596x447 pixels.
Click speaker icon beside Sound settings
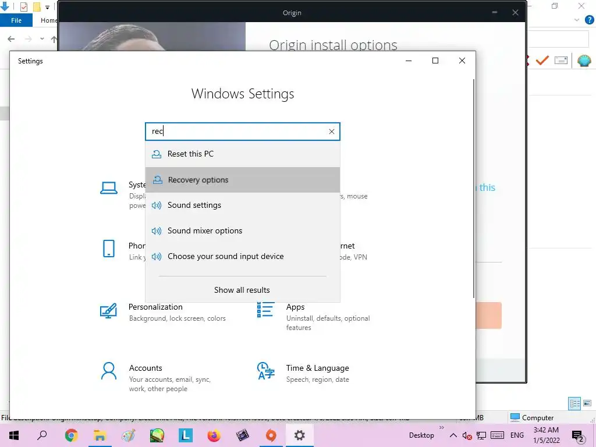tap(156, 205)
